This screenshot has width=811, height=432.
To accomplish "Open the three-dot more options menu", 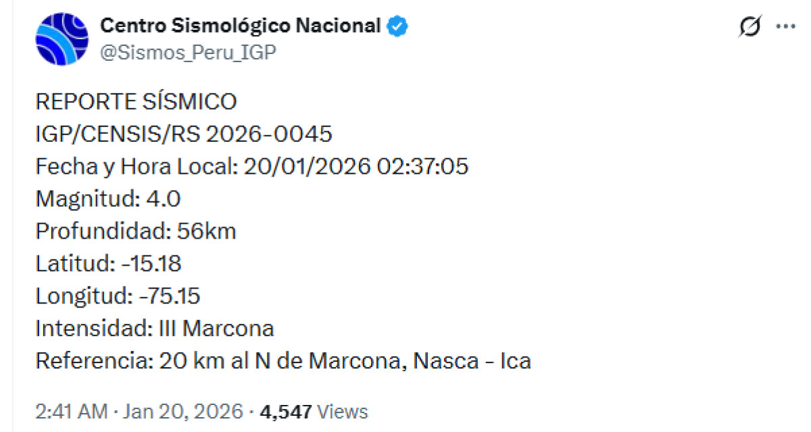I will (x=785, y=26).
